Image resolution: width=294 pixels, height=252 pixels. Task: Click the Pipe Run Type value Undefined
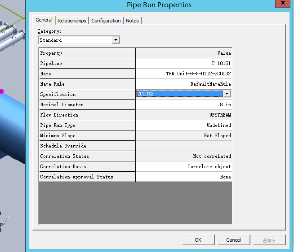(x=184, y=125)
